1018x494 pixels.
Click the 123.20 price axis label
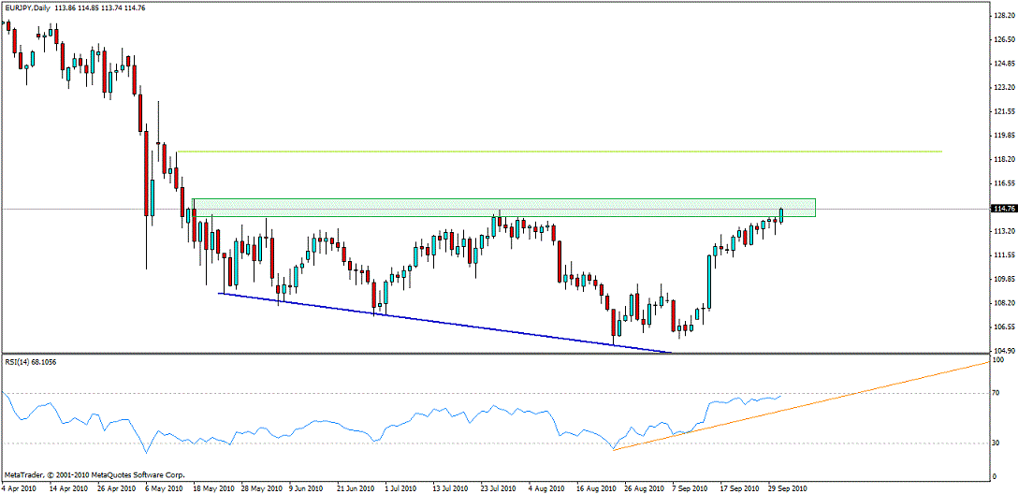tap(1002, 87)
